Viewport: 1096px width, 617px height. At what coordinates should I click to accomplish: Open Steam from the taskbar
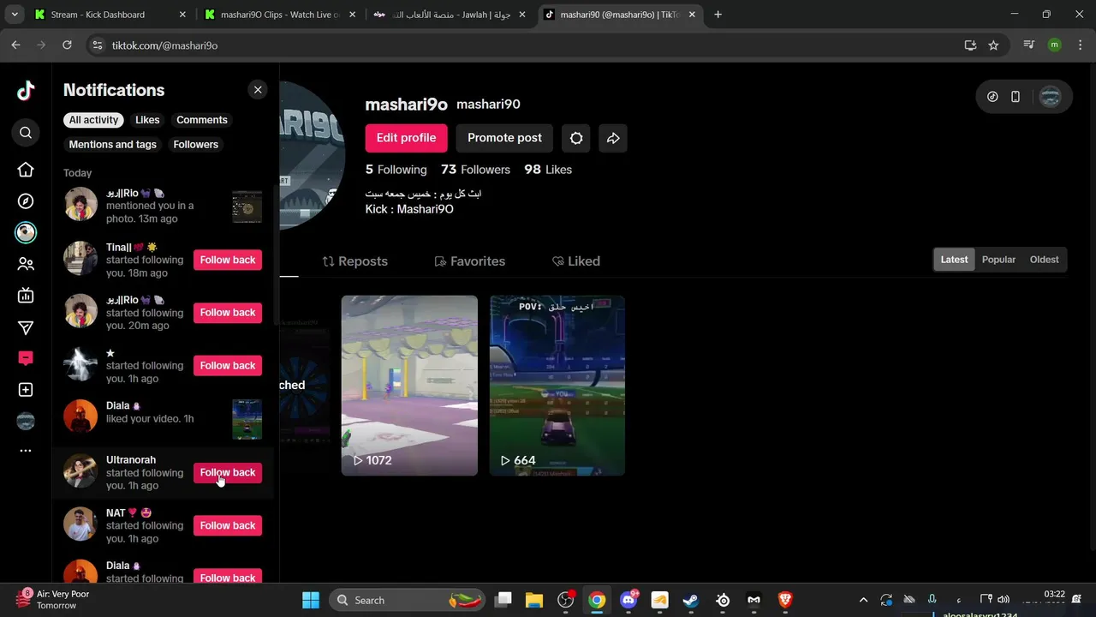[690, 600]
